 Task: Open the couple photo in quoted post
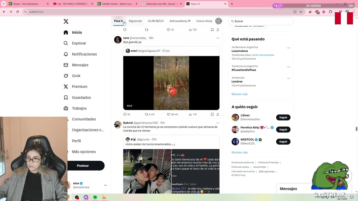tap(147, 171)
